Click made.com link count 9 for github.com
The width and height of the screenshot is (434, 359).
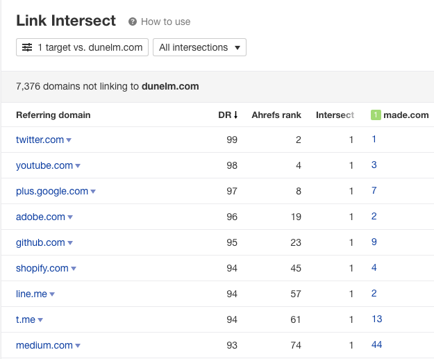pyautogui.click(x=374, y=242)
